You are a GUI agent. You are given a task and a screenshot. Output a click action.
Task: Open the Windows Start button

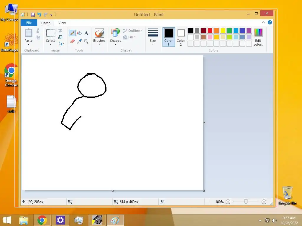[x=7, y=220]
